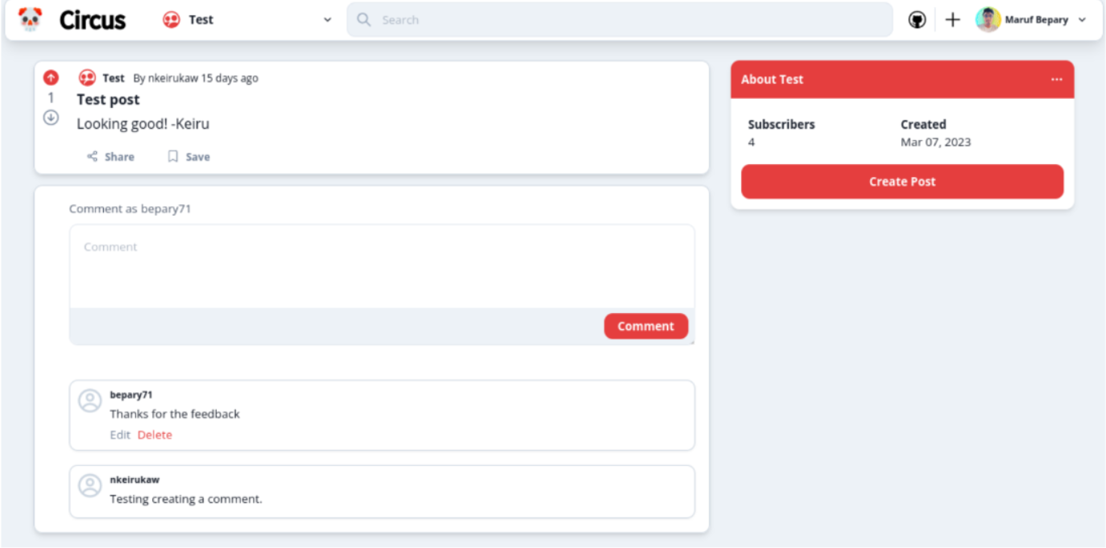Edit the 'Thanks for the feedback' comment
This screenshot has width=1106, height=548.
coord(119,435)
